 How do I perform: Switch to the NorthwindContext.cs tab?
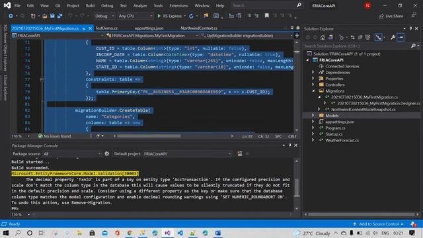click(199, 28)
